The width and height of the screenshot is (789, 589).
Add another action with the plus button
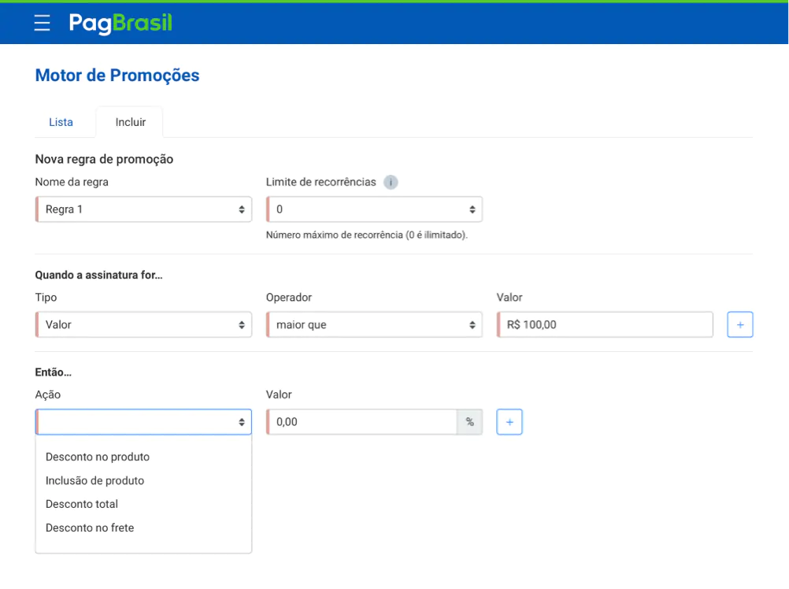pos(509,422)
